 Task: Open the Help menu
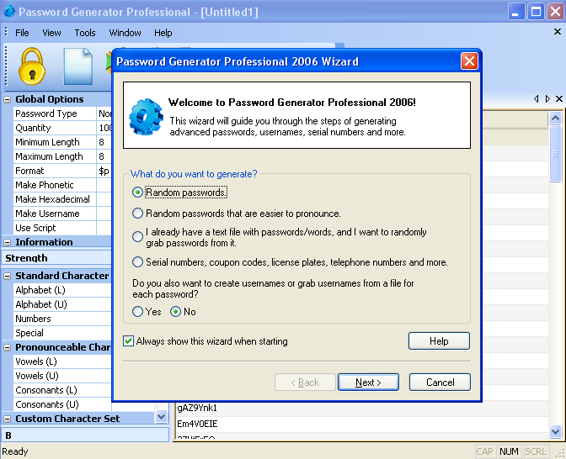point(163,33)
